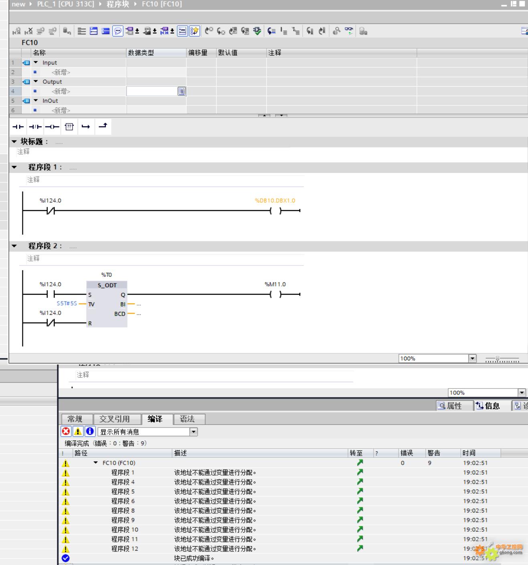Switch to the 语法 tab
This screenshot has height=565, width=528.
187,419
